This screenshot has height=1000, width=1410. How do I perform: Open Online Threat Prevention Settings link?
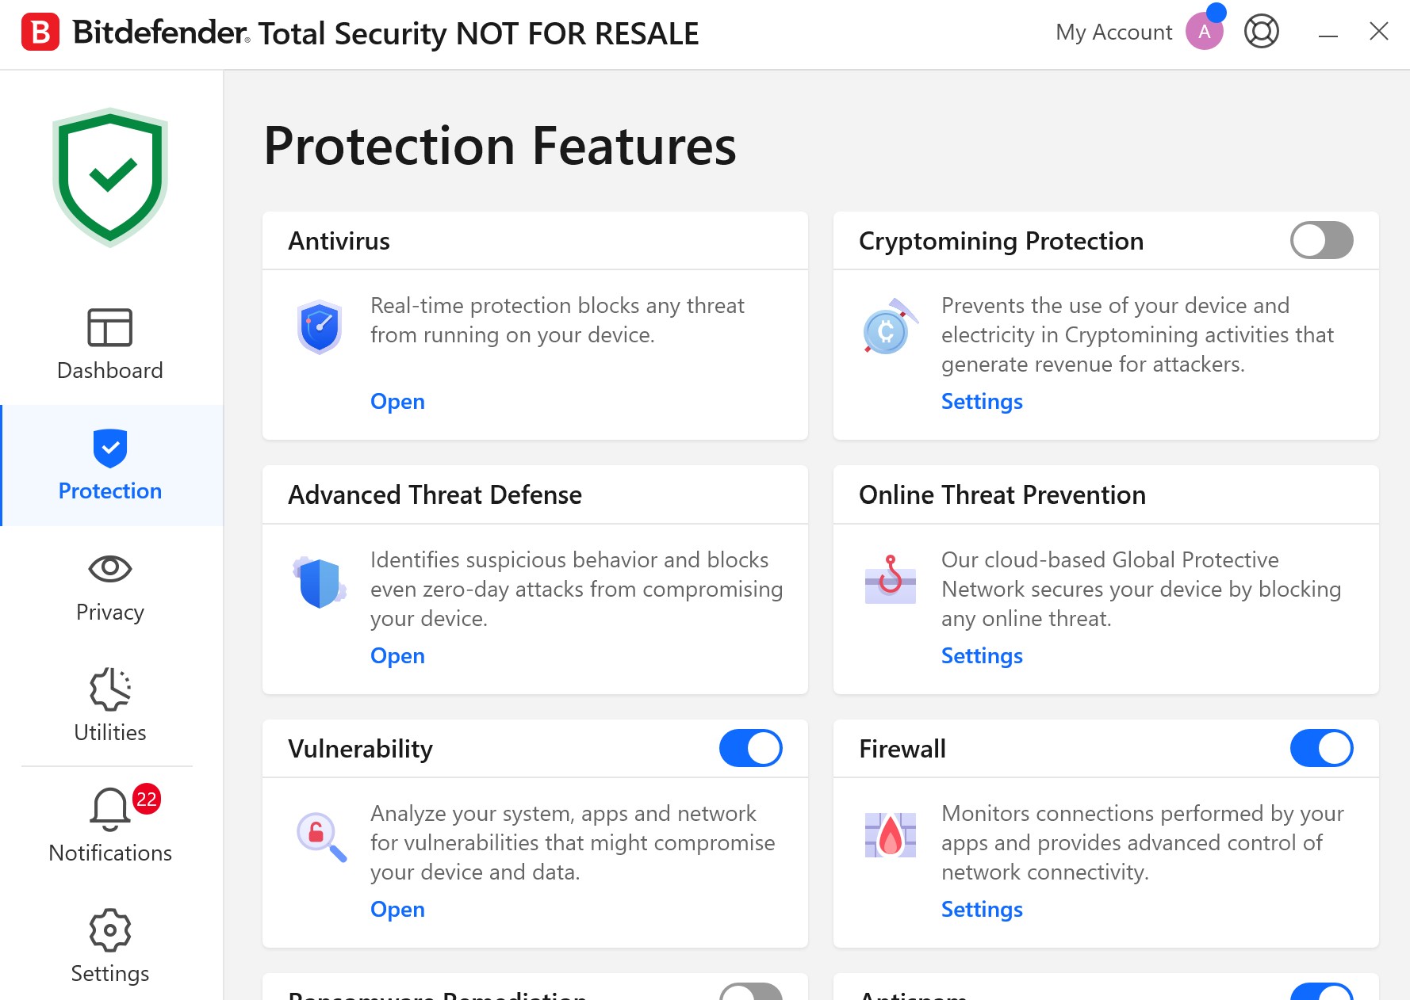pyautogui.click(x=981, y=656)
